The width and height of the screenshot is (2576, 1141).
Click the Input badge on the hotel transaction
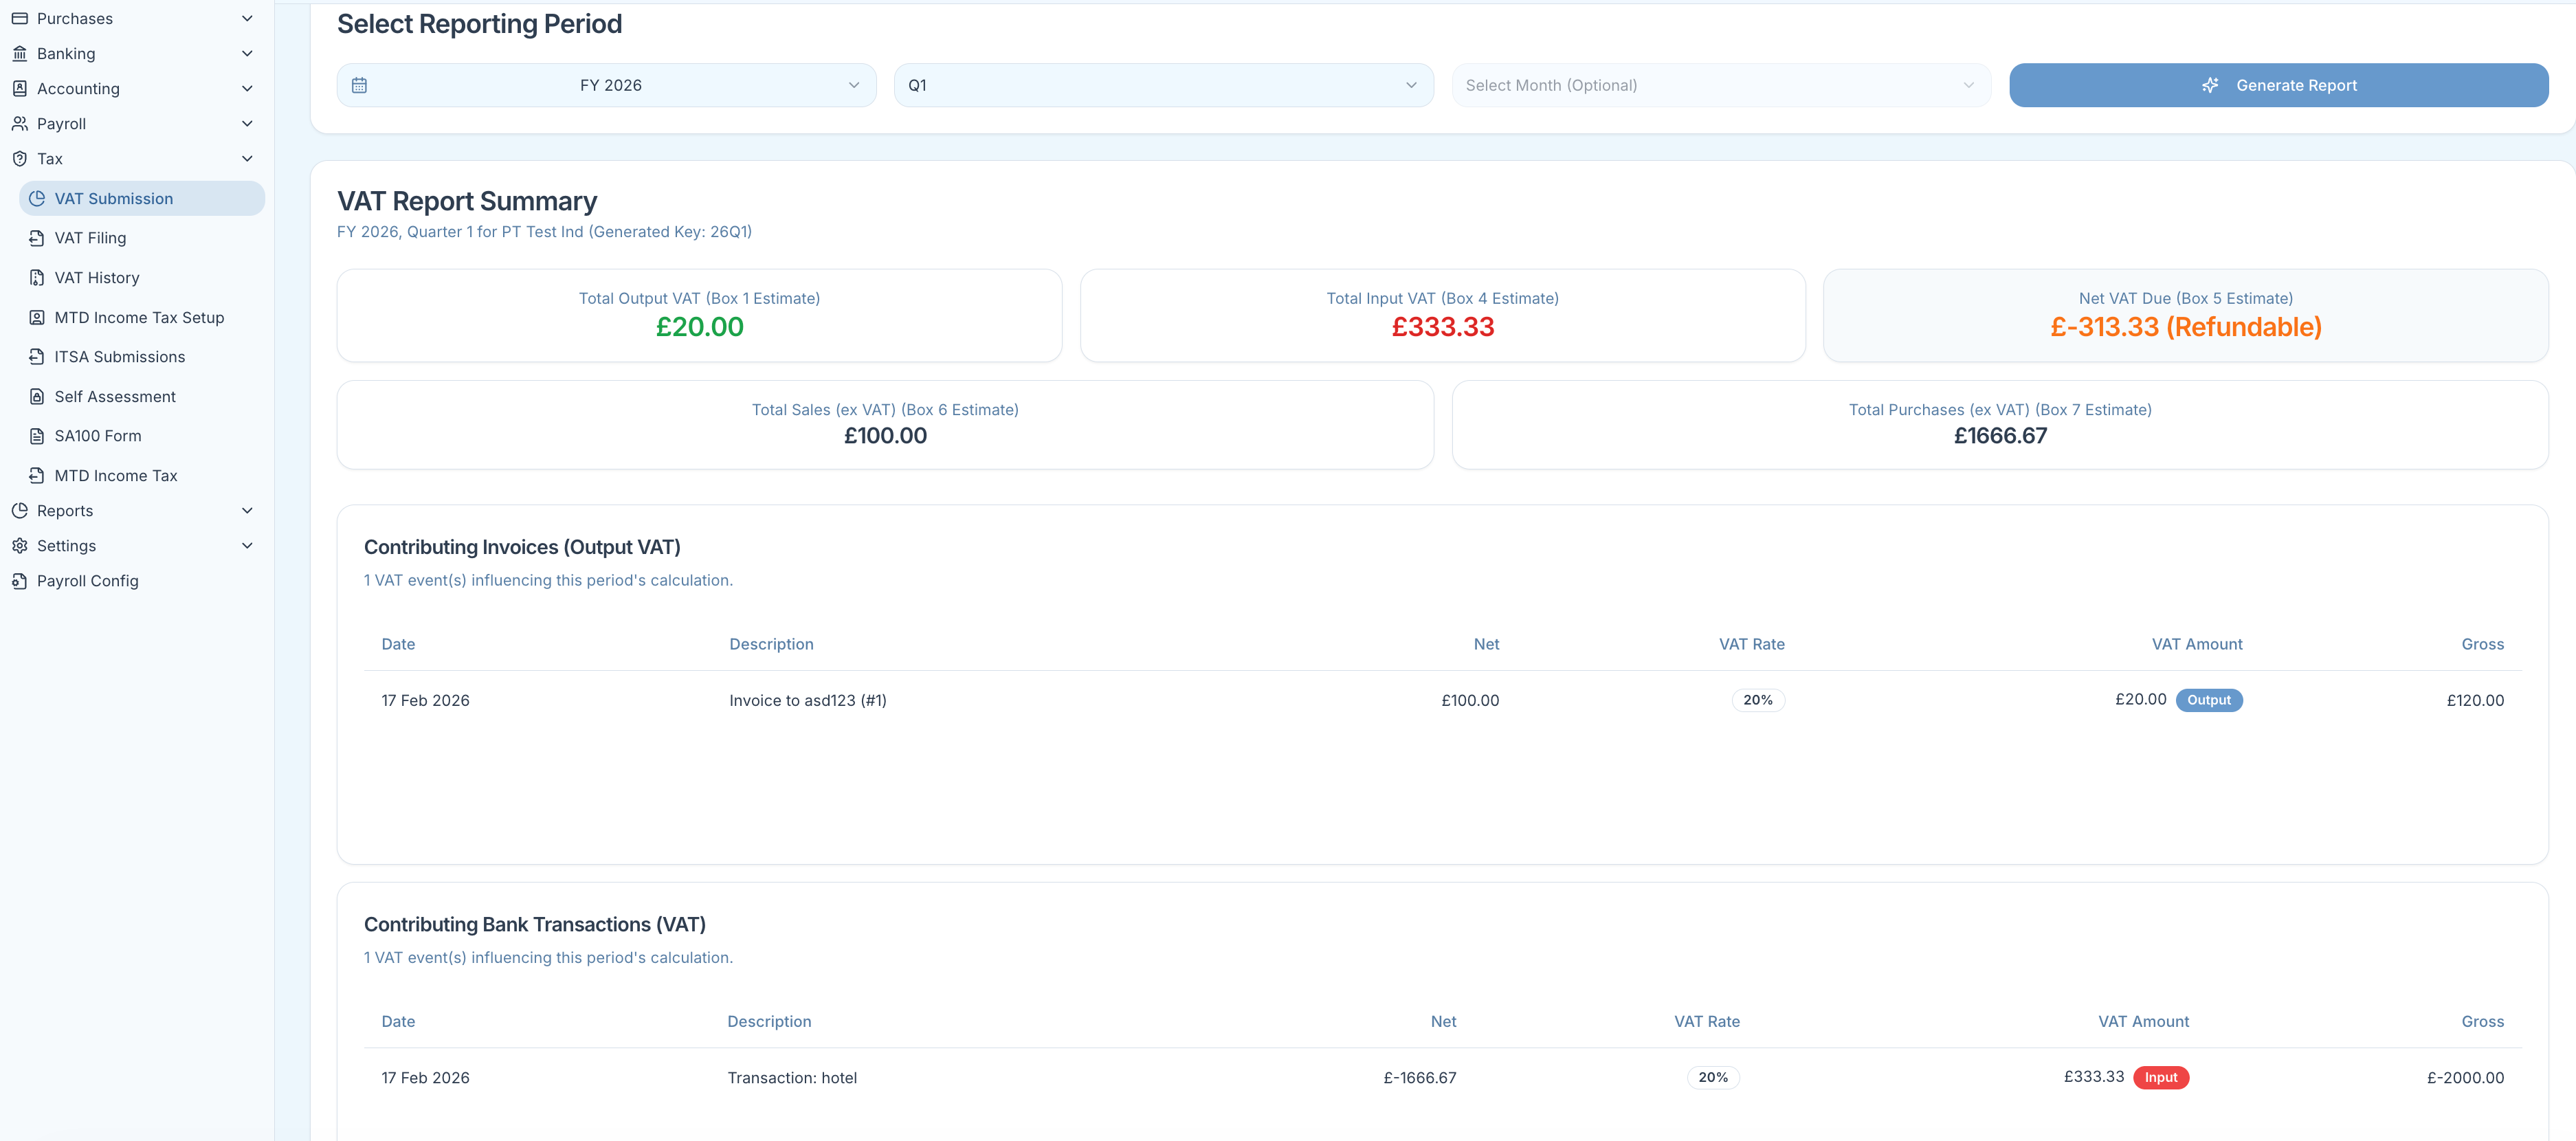pos(2161,1078)
